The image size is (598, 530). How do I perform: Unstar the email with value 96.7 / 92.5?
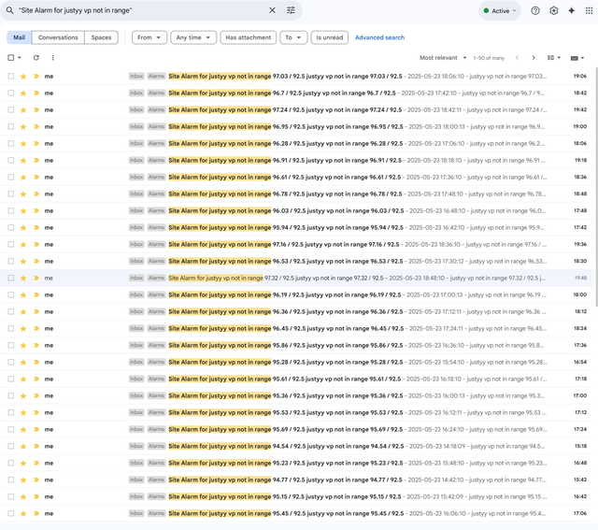click(23, 93)
